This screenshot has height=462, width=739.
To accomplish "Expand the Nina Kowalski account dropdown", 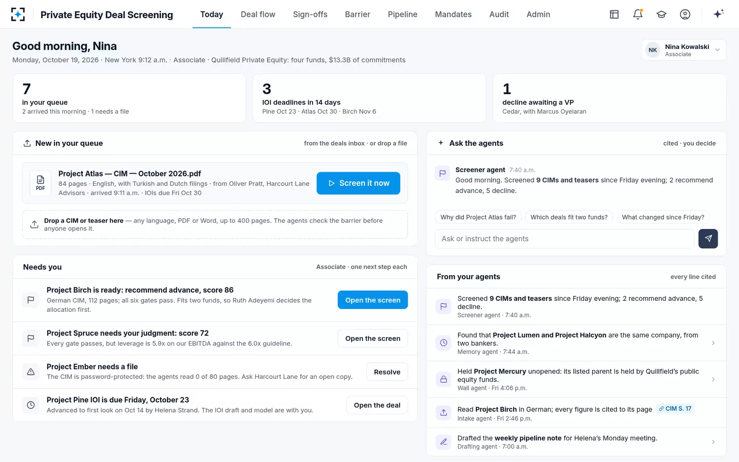I will tap(684, 50).
